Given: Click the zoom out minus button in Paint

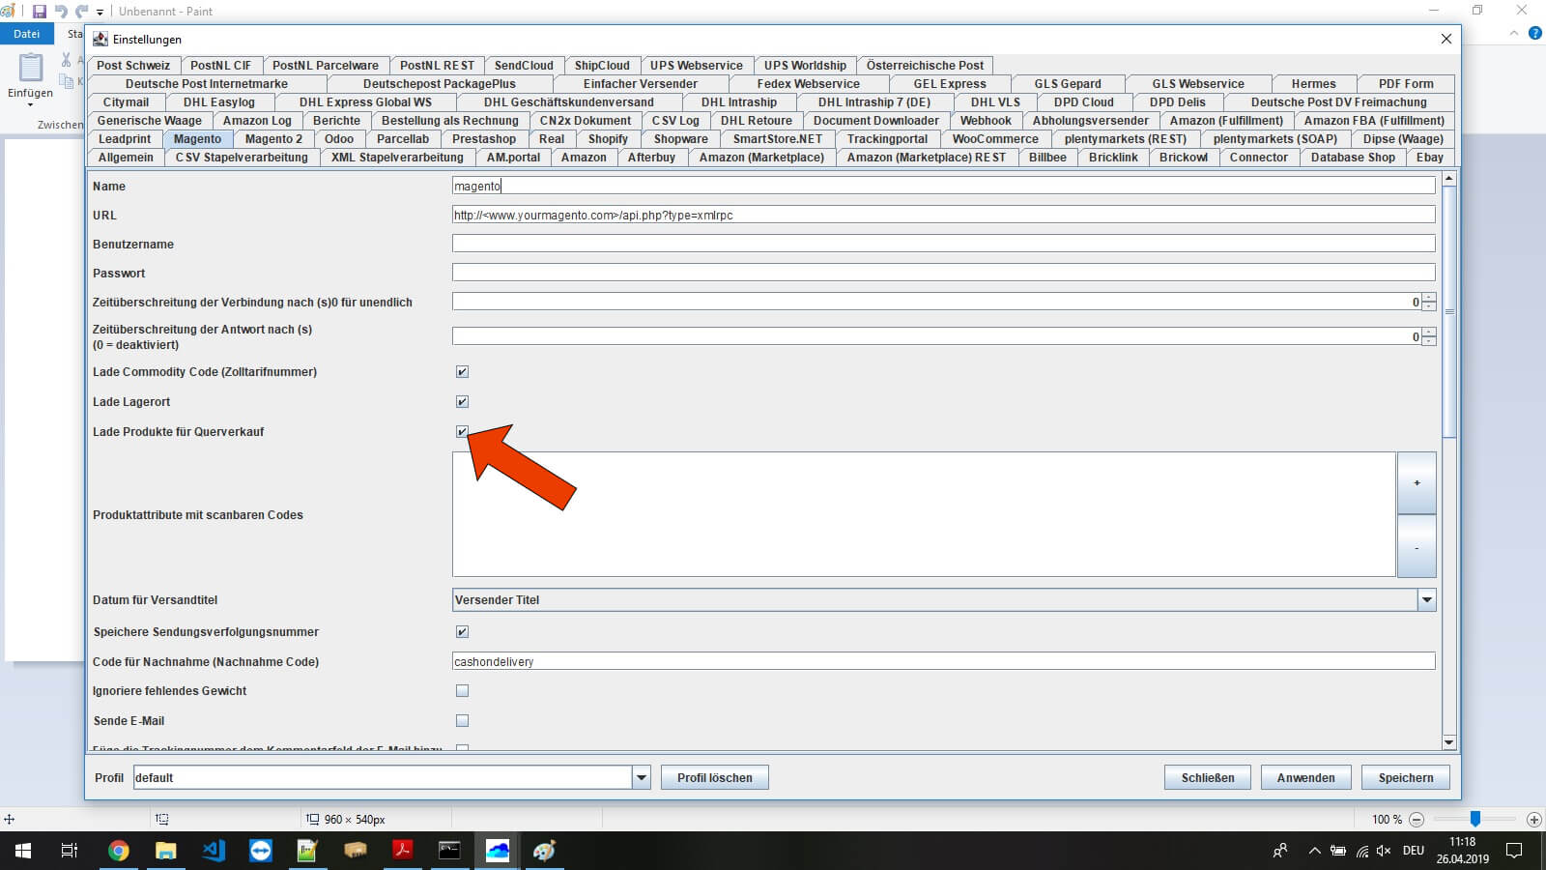Looking at the screenshot, I should (x=1417, y=819).
